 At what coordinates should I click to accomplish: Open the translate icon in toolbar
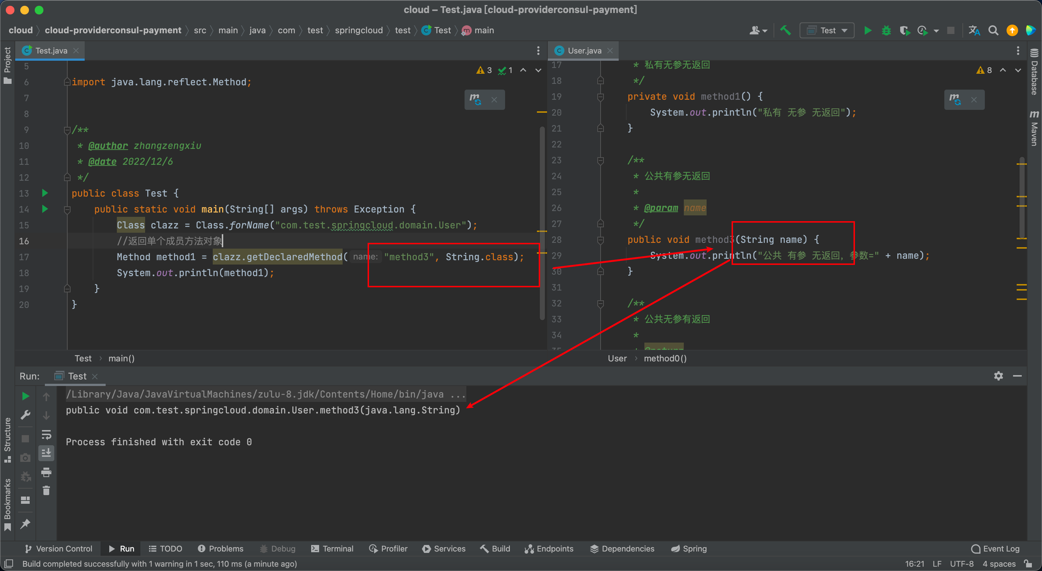tap(974, 30)
